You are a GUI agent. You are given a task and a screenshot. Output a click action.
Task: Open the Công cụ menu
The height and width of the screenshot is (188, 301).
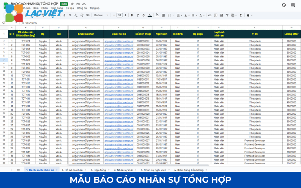point(82,8)
